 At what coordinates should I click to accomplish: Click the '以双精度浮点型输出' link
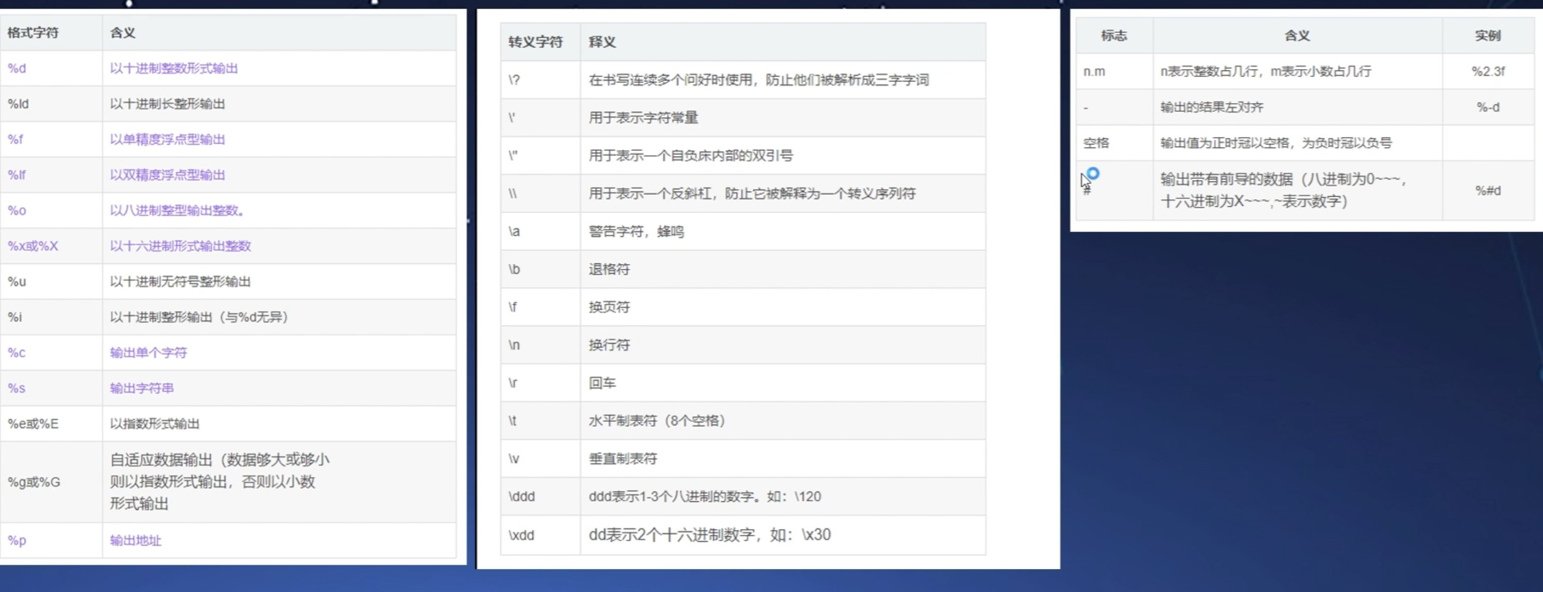[x=167, y=175]
